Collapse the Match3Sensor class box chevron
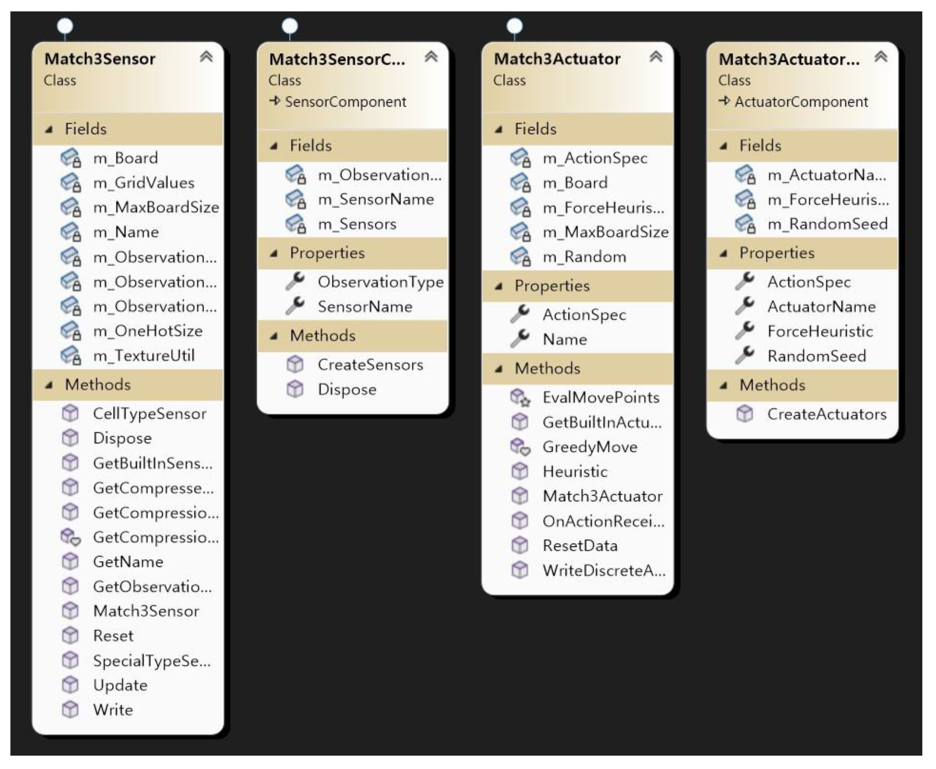 coord(207,57)
